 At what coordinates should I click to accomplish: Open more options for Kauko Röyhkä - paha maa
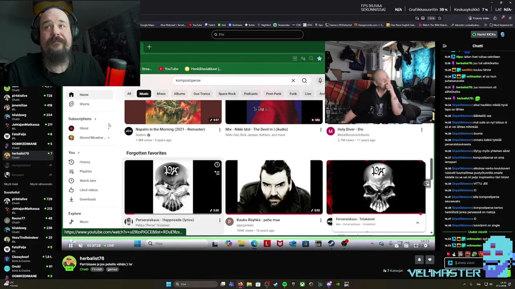[x=321, y=220]
